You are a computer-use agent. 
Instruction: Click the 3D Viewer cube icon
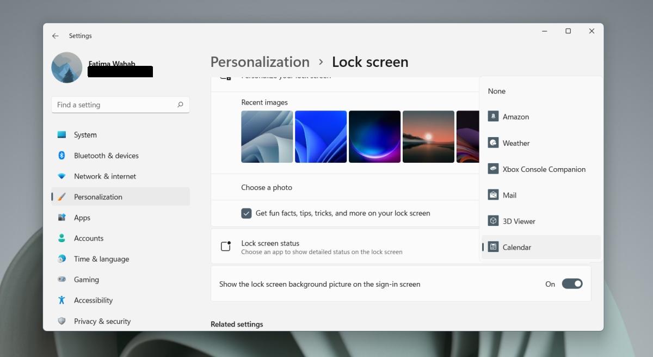click(x=493, y=221)
